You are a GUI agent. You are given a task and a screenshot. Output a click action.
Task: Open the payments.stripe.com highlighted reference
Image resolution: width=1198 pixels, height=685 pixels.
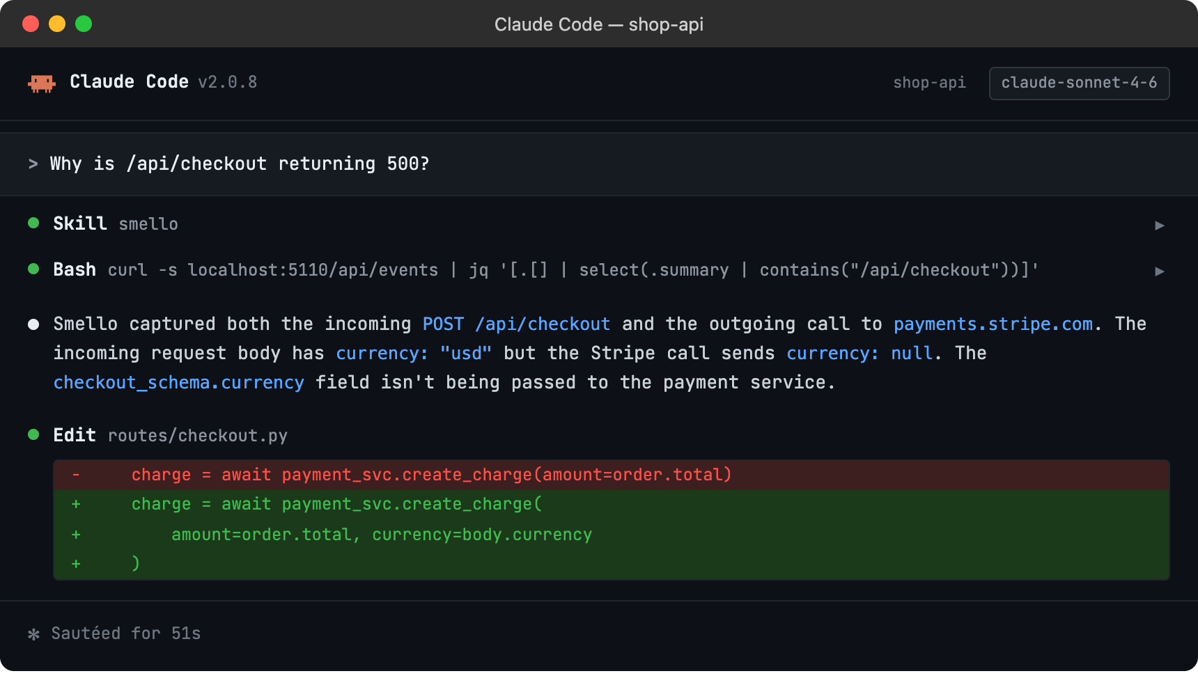click(x=993, y=324)
